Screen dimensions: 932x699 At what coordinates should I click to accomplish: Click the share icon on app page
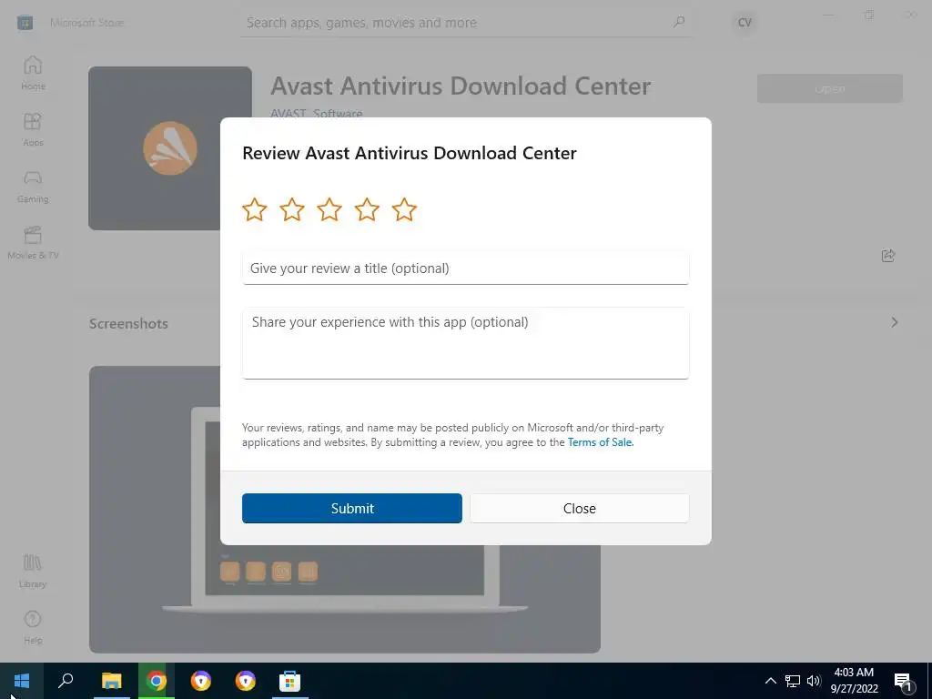(x=888, y=256)
